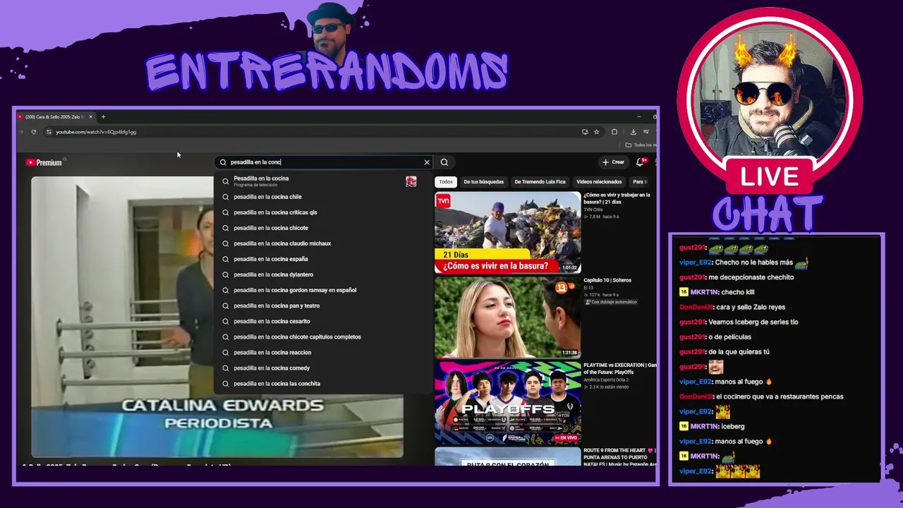Viewport: 903px width, 508px height.
Task: Go to YouTube Premium home logo
Action: point(44,162)
